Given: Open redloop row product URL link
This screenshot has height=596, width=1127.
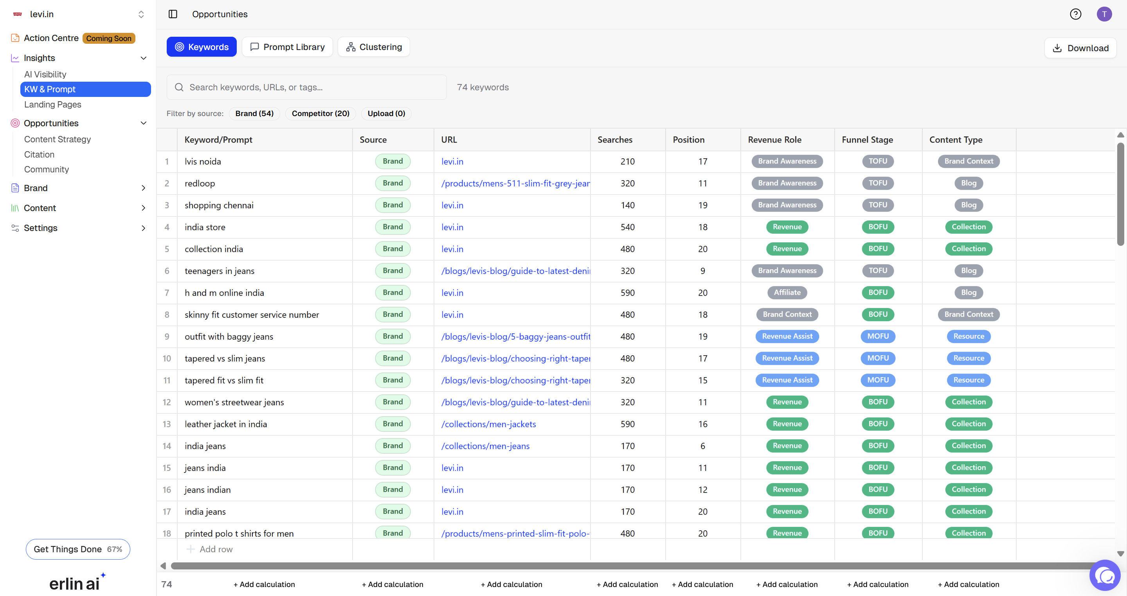Looking at the screenshot, I should click(x=516, y=184).
